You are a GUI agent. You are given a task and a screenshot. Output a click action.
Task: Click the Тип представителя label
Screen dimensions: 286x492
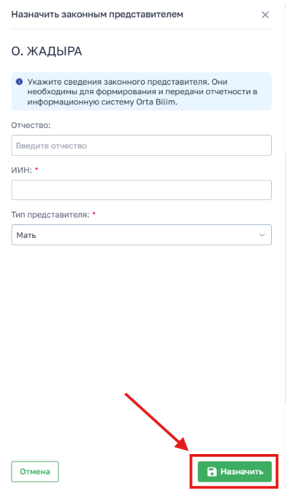click(x=51, y=215)
